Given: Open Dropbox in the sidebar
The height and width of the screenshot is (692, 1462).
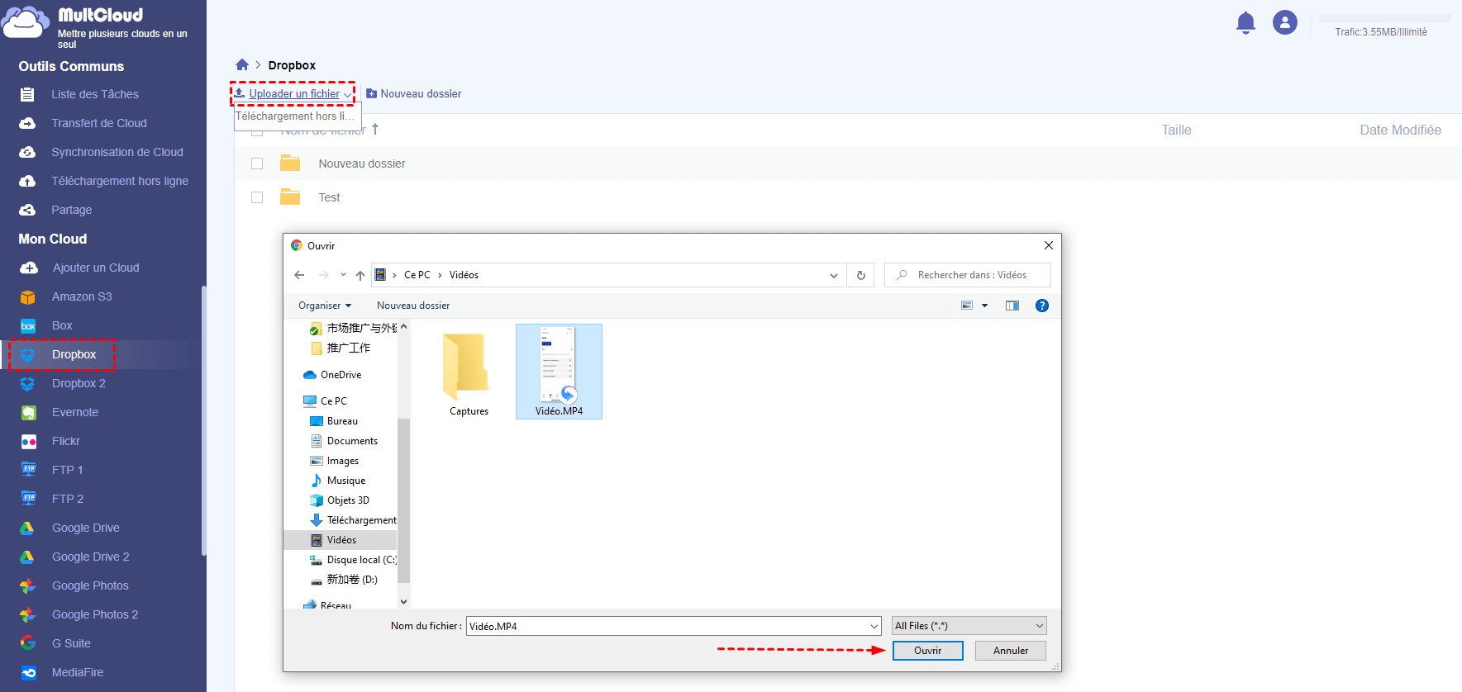Looking at the screenshot, I should pos(74,354).
